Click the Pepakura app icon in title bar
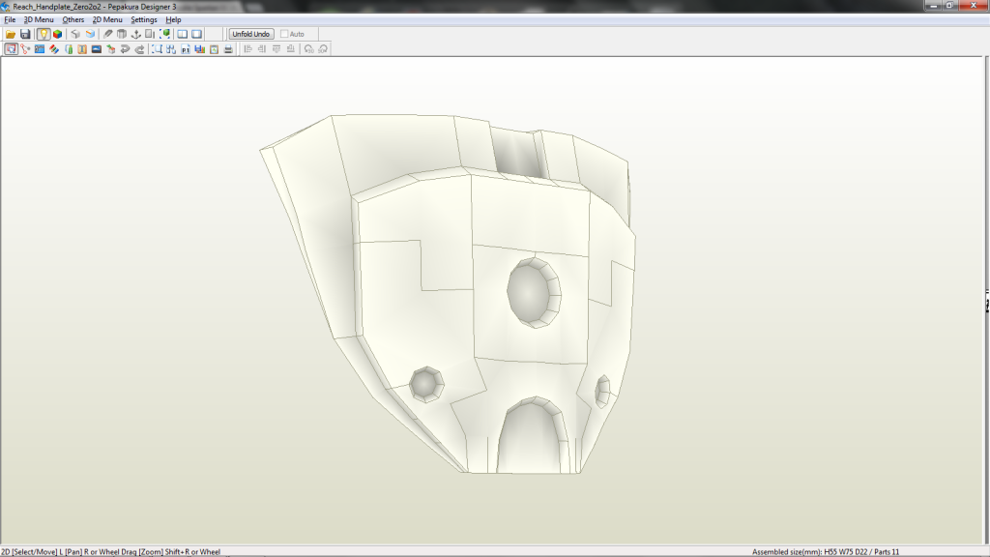Screen dimensions: 990x557 [5, 7]
